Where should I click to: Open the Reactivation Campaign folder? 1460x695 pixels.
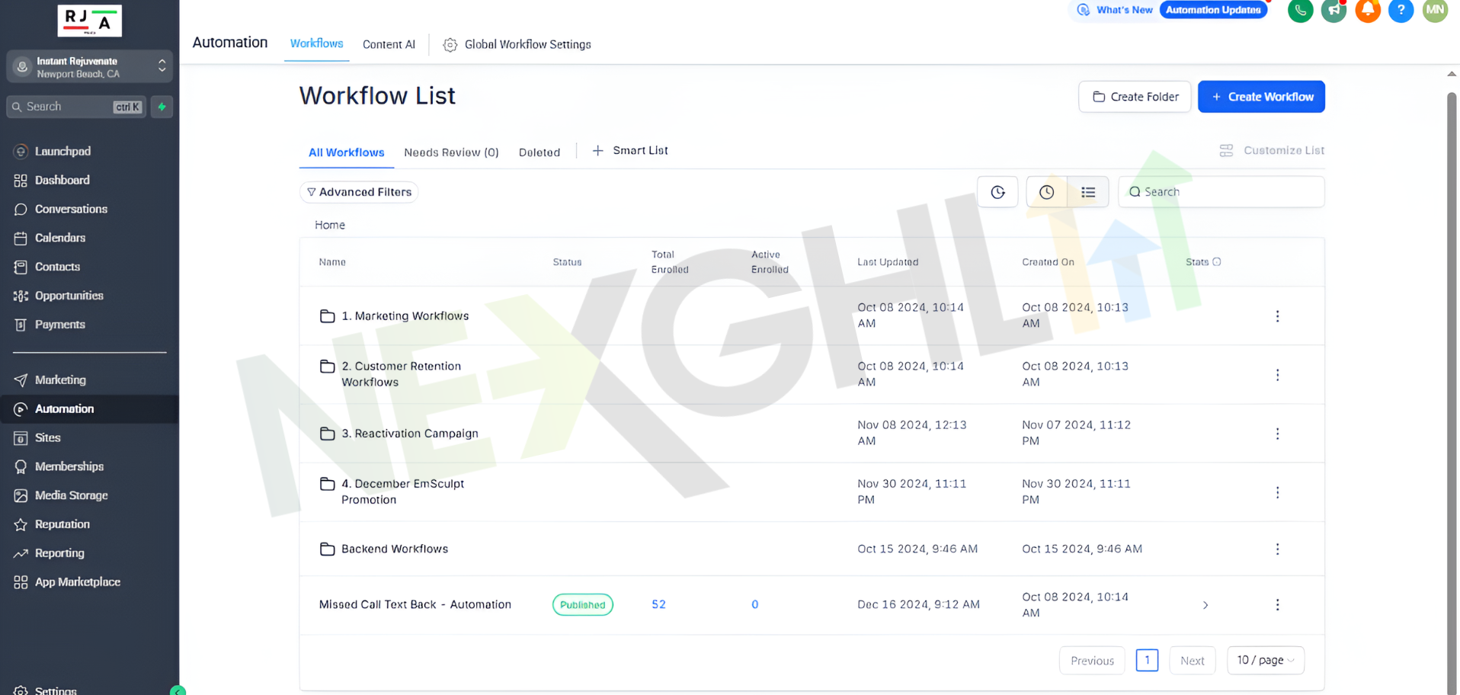[x=409, y=434]
